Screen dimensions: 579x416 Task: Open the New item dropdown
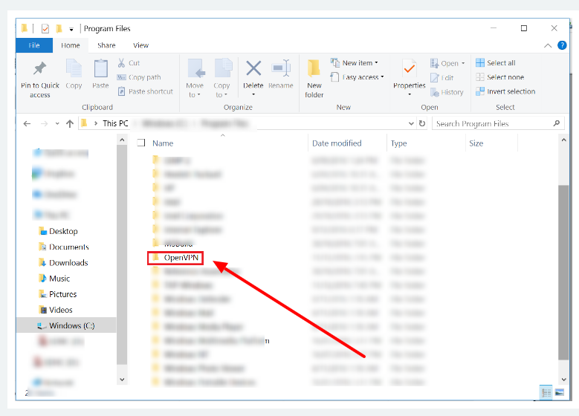pyautogui.click(x=355, y=62)
